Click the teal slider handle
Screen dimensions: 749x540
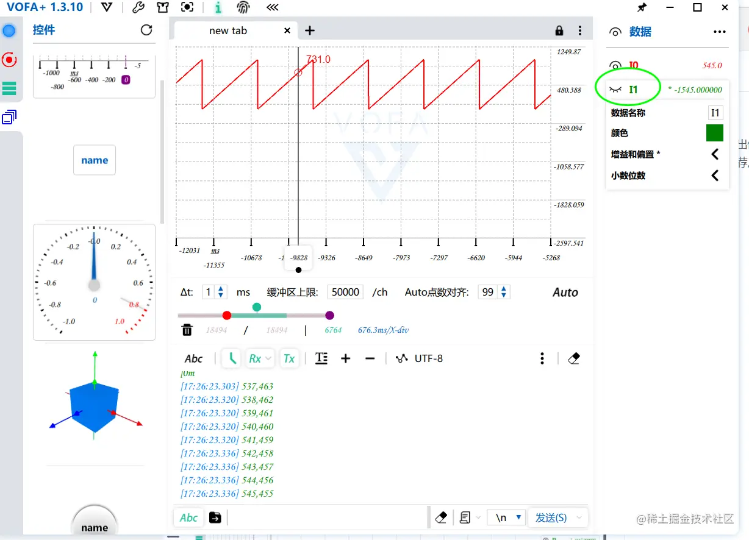[x=257, y=307]
